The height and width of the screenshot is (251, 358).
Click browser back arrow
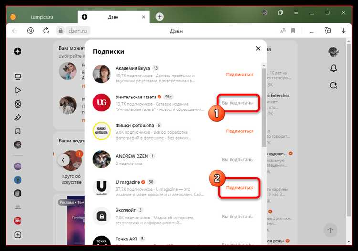click(x=15, y=31)
